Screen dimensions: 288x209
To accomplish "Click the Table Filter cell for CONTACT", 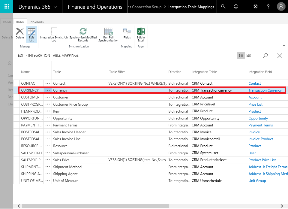I will (x=137, y=83).
